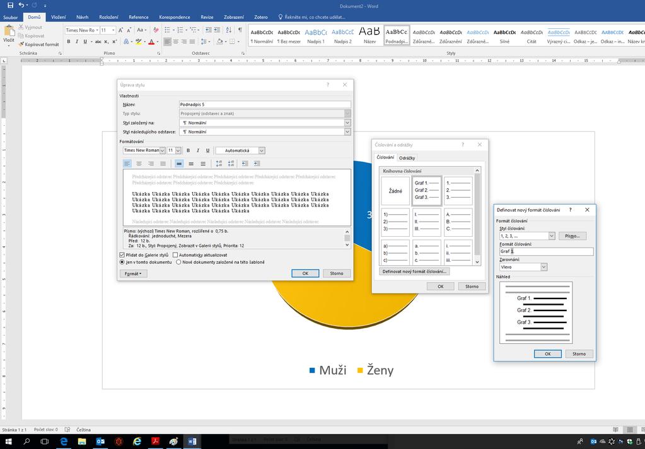Click the Formát číslování input field
The image size is (645, 449).
546,251
